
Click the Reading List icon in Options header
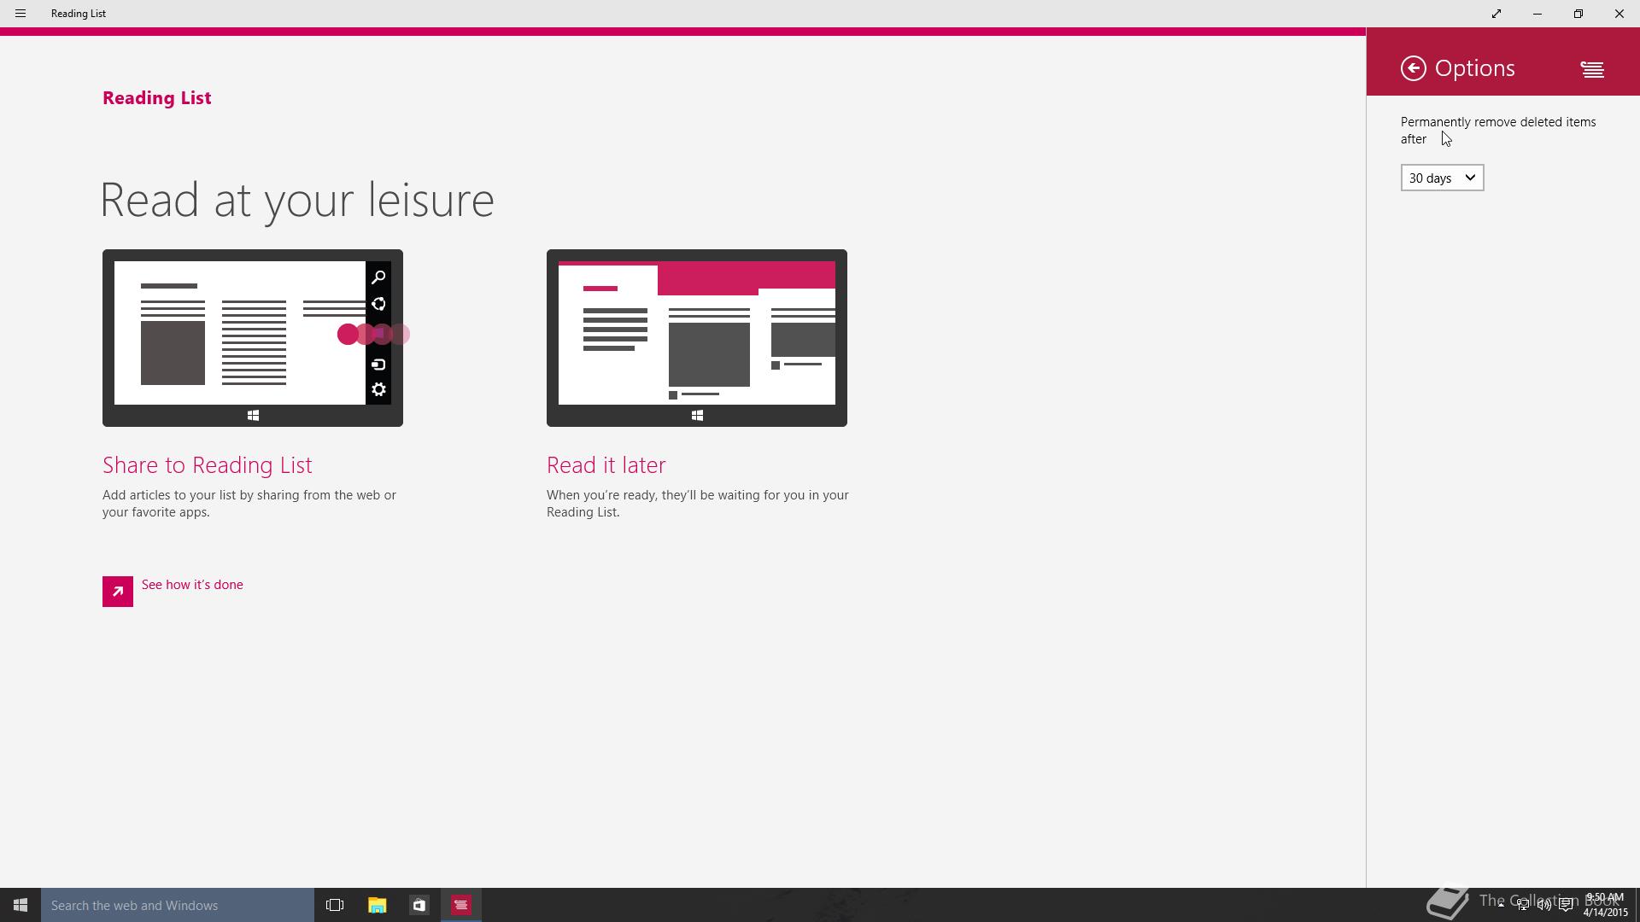point(1592,69)
